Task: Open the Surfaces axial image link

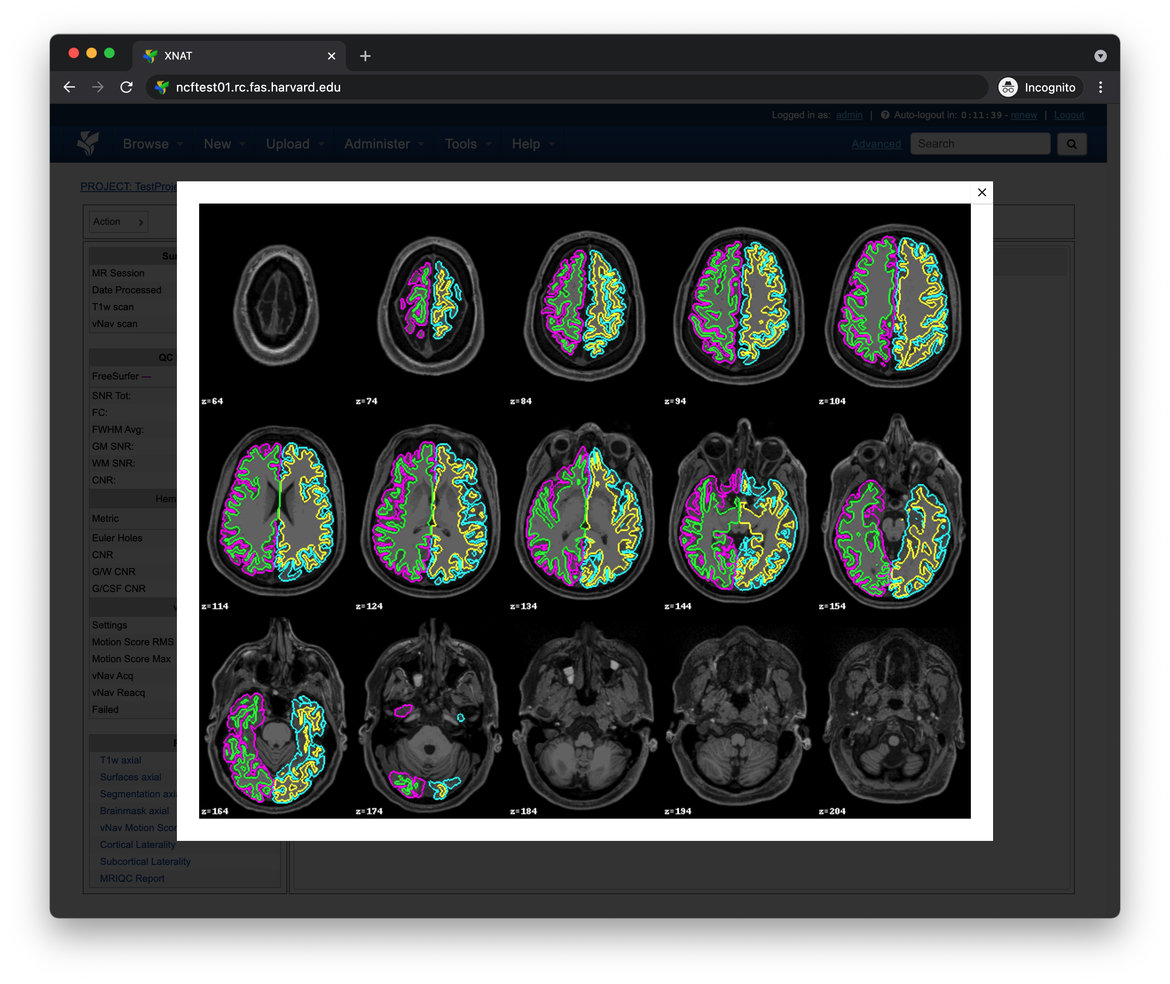Action: coord(131,776)
